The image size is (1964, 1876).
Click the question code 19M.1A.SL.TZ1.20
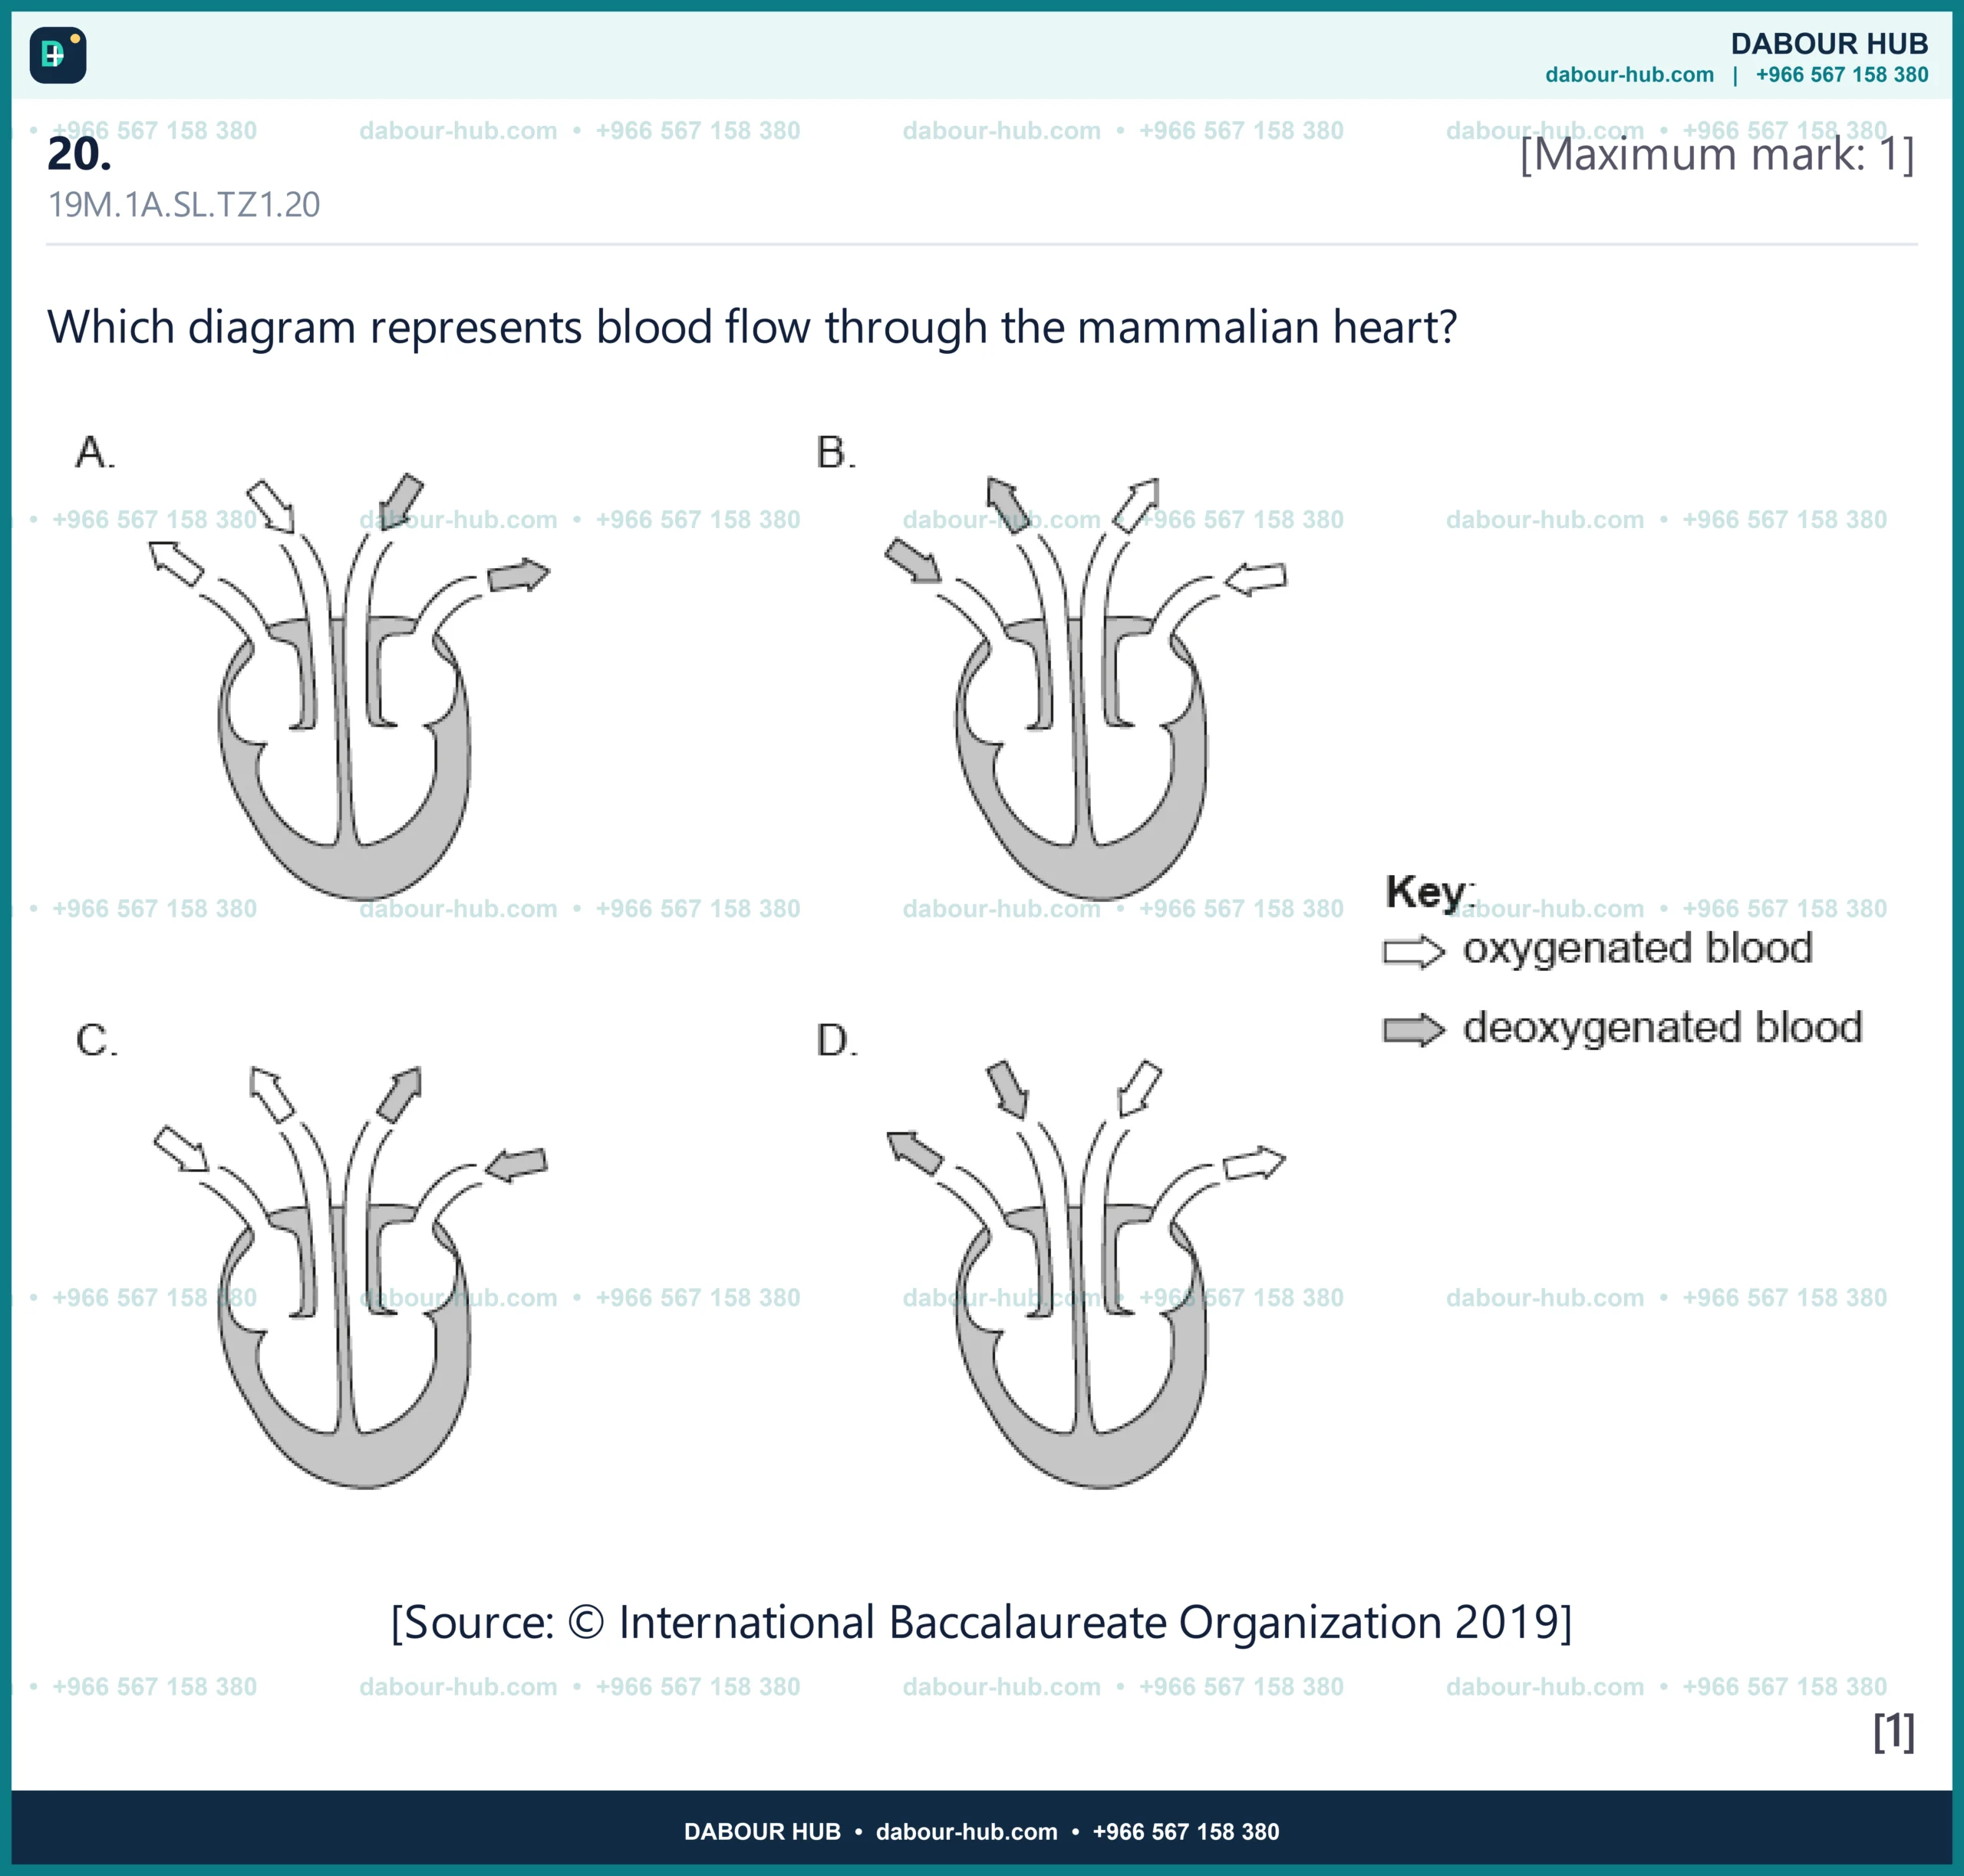184,205
